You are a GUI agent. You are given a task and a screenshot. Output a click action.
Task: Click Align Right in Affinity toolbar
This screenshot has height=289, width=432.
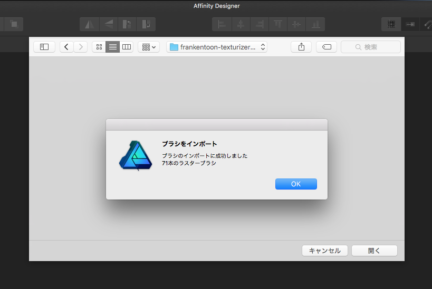[x=260, y=24]
